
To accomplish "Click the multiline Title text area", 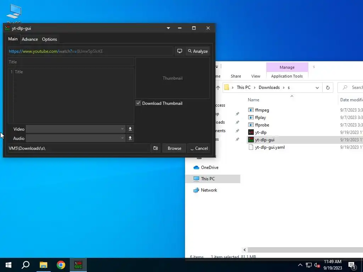I will click(71, 96).
